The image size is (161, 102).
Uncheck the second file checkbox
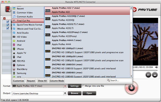pyautogui.click(x=8, y=25)
